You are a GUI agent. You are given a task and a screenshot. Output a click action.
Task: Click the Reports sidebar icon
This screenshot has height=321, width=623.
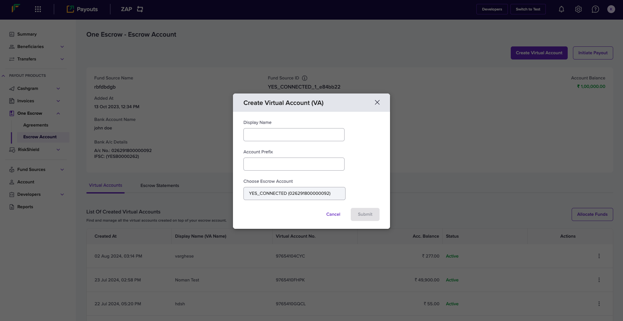click(x=12, y=207)
